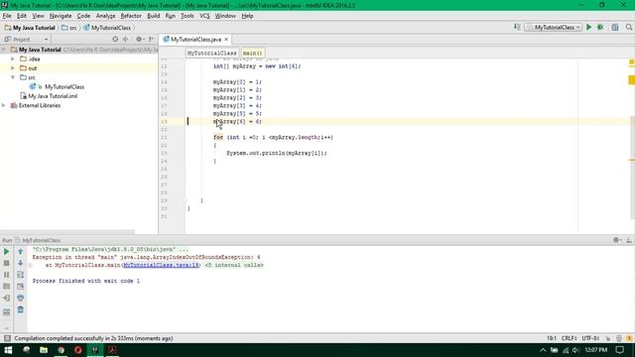Collapse all icon in Project panel
The width and height of the screenshot is (635, 357).
tap(126, 40)
